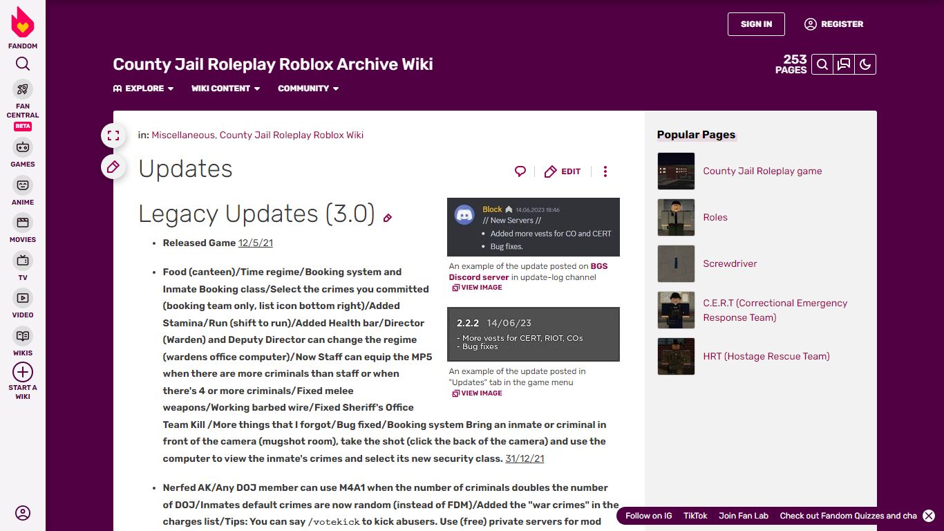944x531 pixels.
Task: Open the Discord update screenshot thumbnail
Action: click(x=534, y=227)
